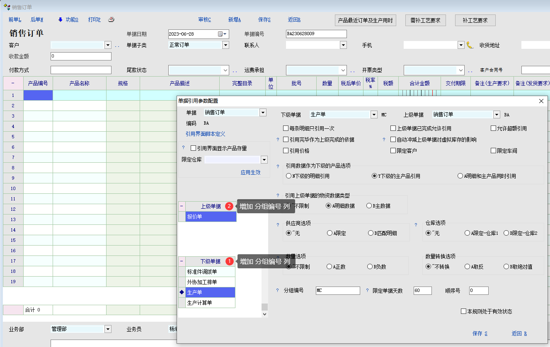The image size is (550, 347).
Task: Click the help question mark beside 分组编号
Action: pyautogui.click(x=277, y=291)
